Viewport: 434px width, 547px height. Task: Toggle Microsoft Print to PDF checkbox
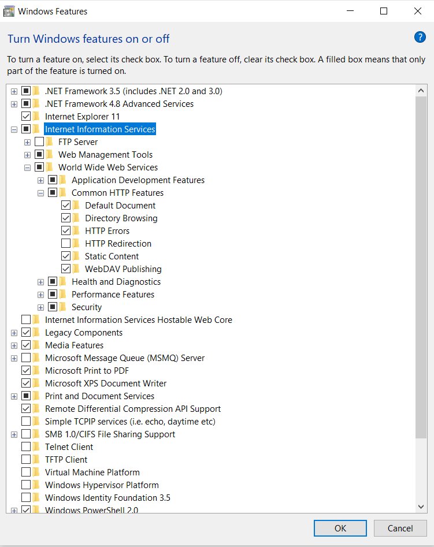coord(26,370)
